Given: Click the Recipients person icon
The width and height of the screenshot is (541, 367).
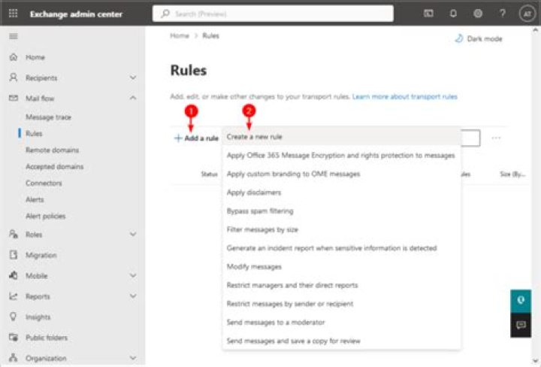Looking at the screenshot, I should click(x=14, y=77).
